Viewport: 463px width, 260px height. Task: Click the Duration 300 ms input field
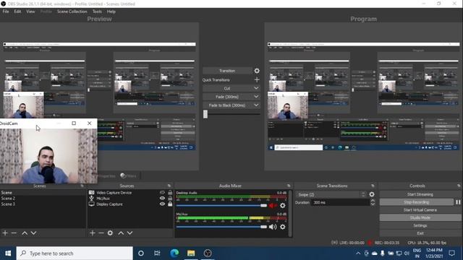pos(339,202)
